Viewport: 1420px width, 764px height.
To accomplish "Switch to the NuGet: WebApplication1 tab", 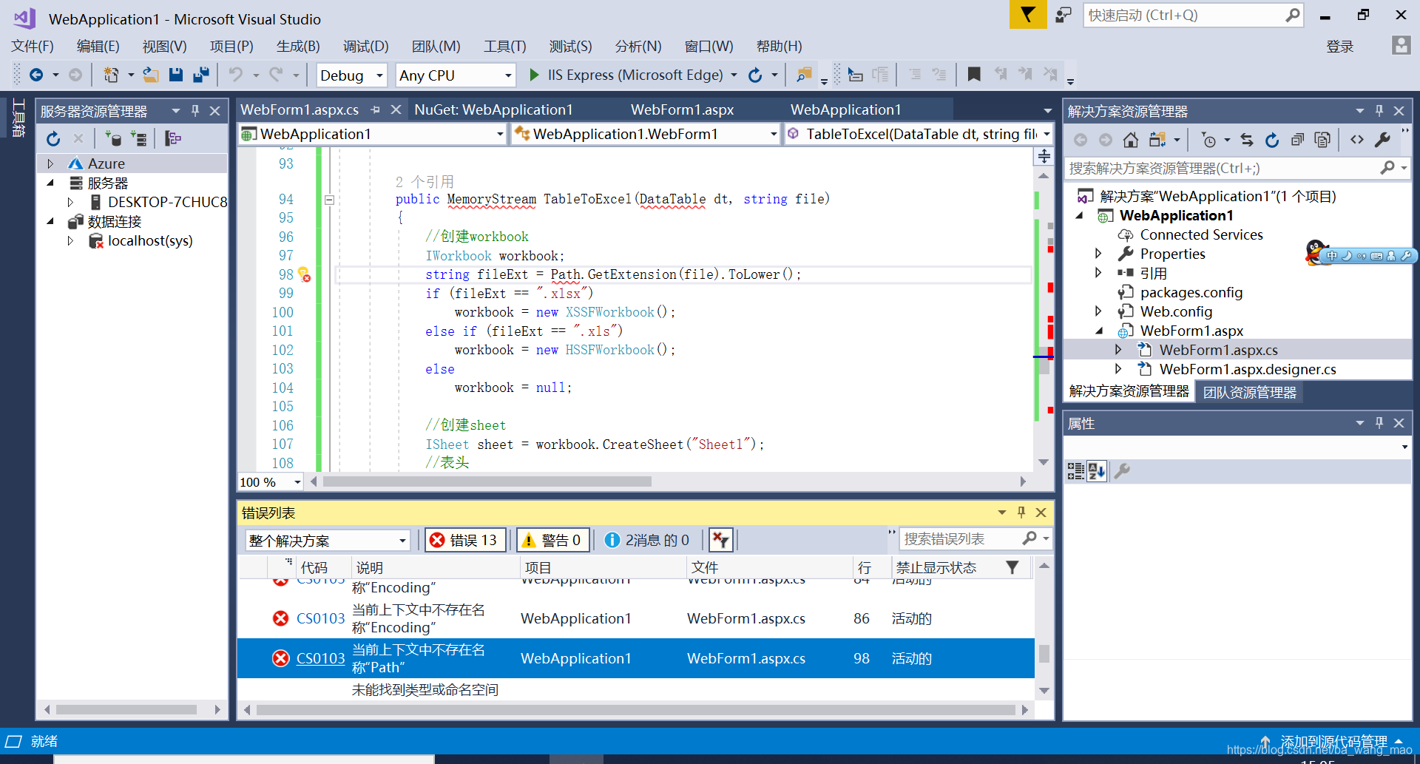I will coord(493,109).
